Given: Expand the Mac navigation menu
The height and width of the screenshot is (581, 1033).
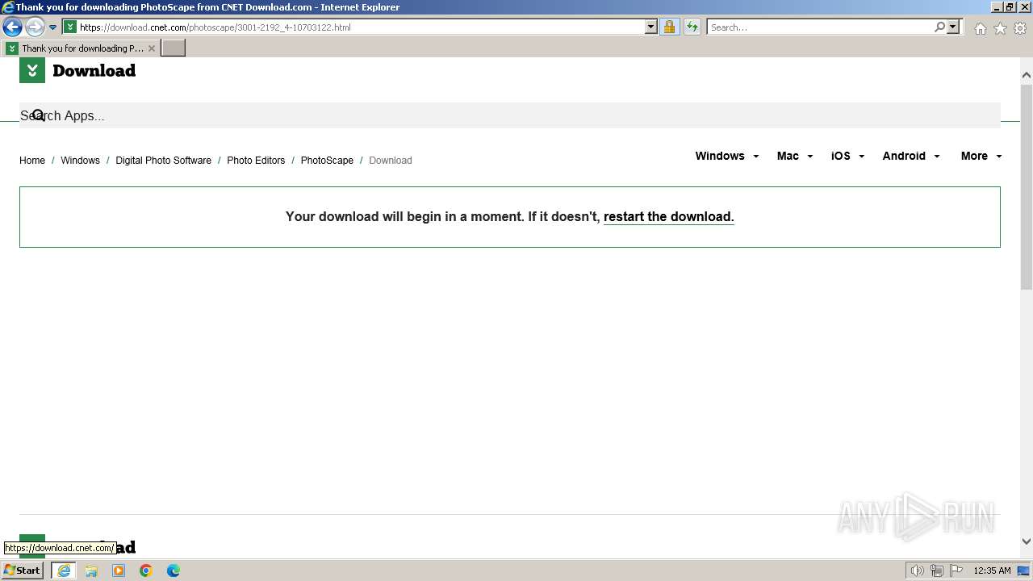Looking at the screenshot, I should [794, 156].
